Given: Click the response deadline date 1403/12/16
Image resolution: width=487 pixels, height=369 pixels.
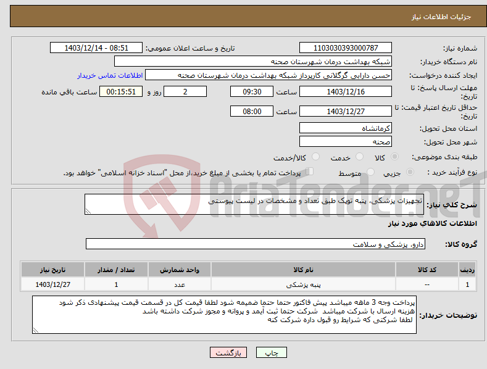Looking at the screenshot, I should pos(346,91).
